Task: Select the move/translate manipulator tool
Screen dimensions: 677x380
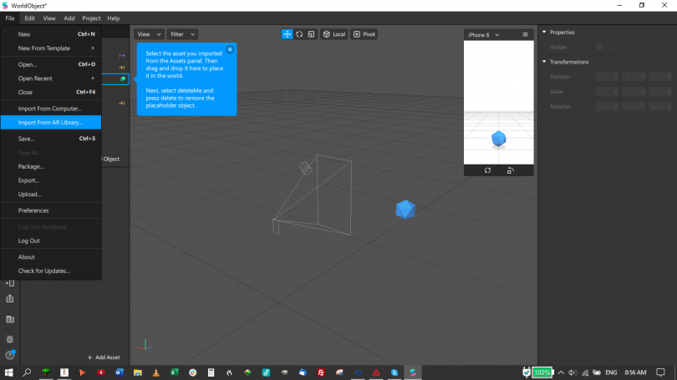Action: click(288, 34)
